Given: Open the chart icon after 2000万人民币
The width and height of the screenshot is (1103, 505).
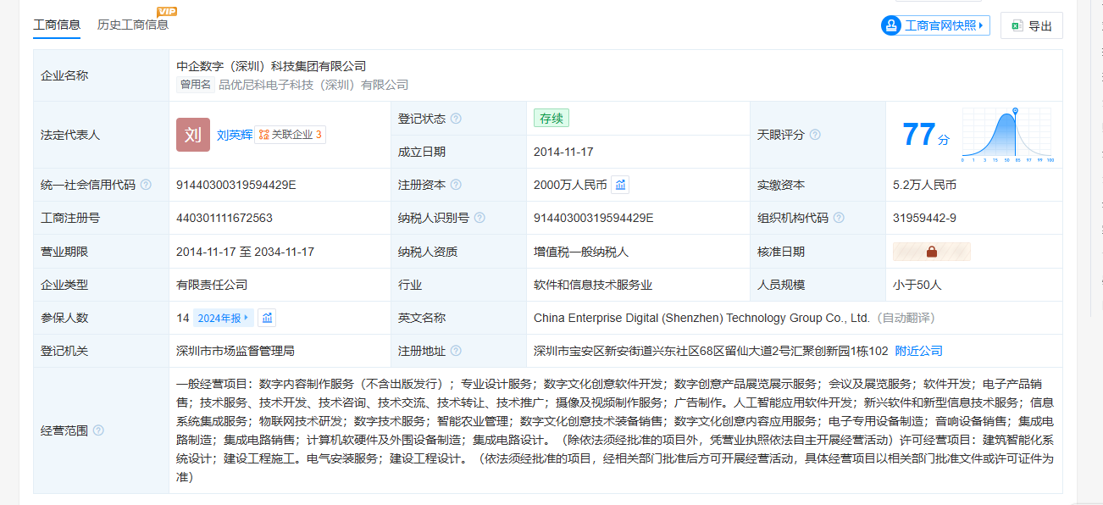Looking at the screenshot, I should [620, 185].
